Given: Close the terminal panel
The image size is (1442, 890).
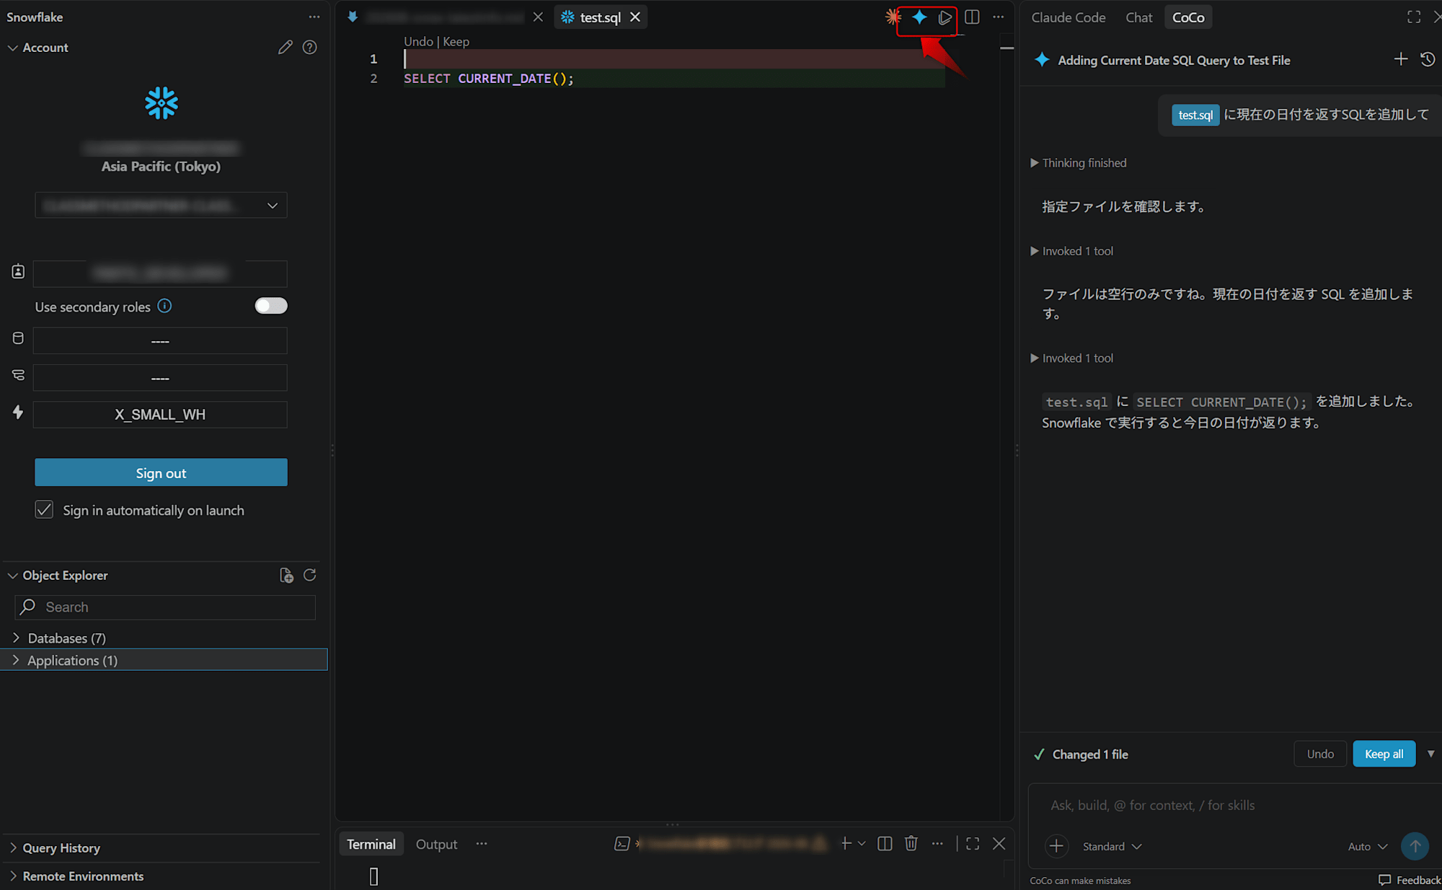Looking at the screenshot, I should click(x=999, y=843).
